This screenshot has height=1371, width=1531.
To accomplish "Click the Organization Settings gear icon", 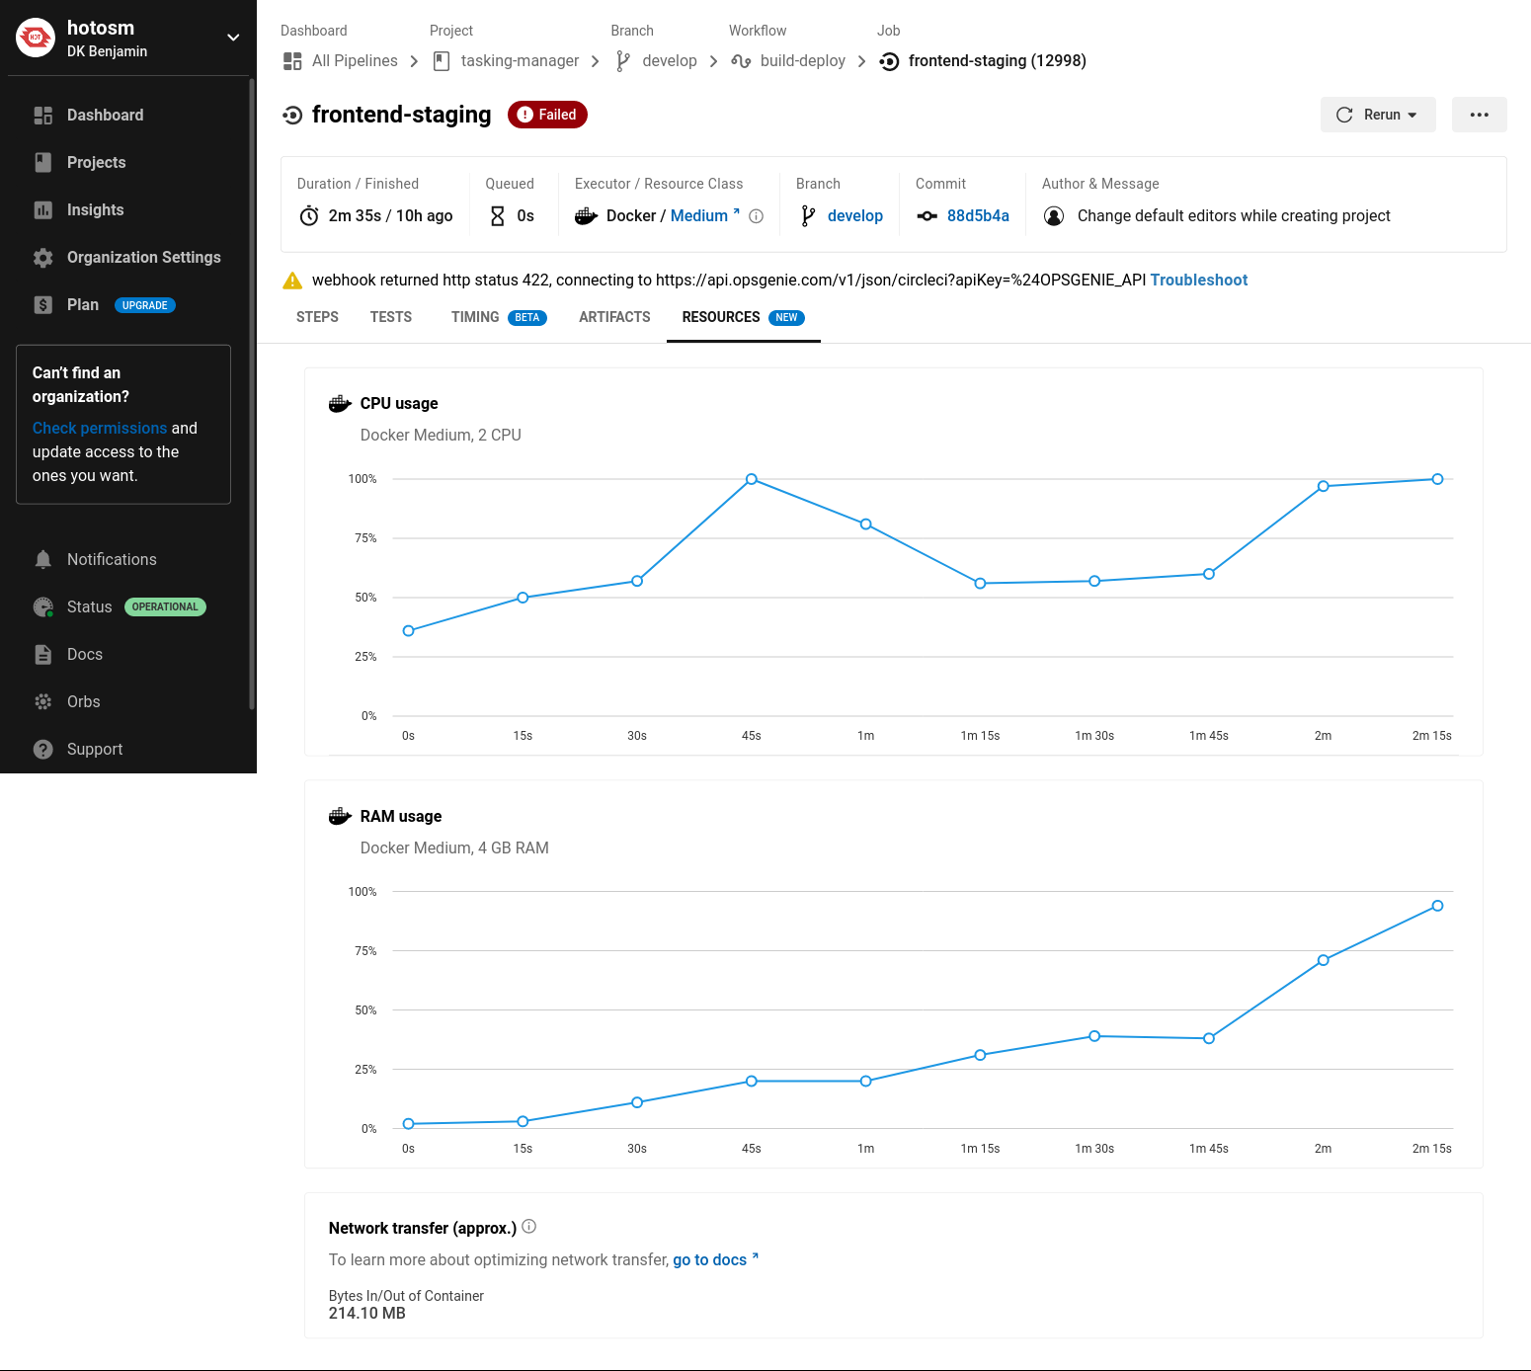I will 43,257.
